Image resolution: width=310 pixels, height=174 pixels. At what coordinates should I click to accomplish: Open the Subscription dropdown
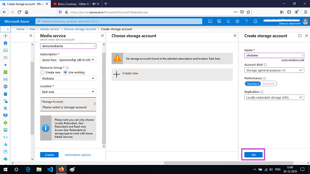click(x=68, y=60)
